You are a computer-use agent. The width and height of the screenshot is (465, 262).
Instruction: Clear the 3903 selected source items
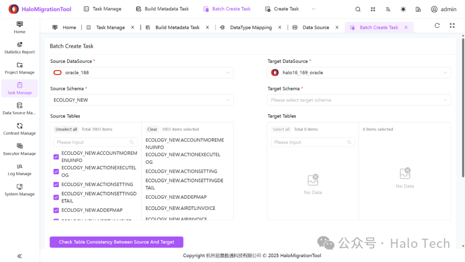click(x=152, y=129)
